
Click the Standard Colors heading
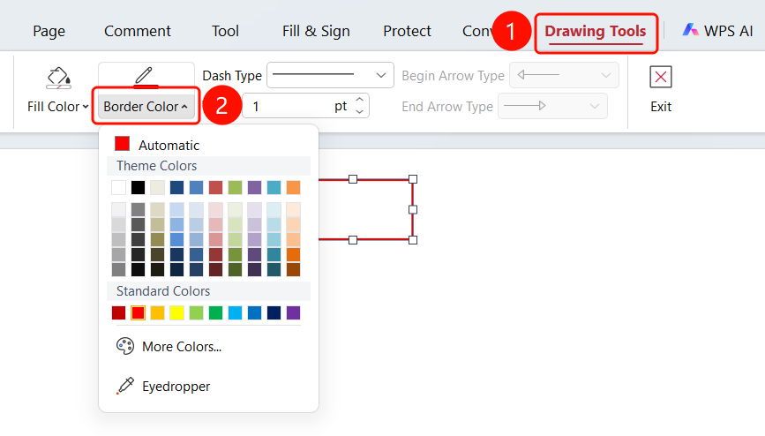[x=163, y=291]
